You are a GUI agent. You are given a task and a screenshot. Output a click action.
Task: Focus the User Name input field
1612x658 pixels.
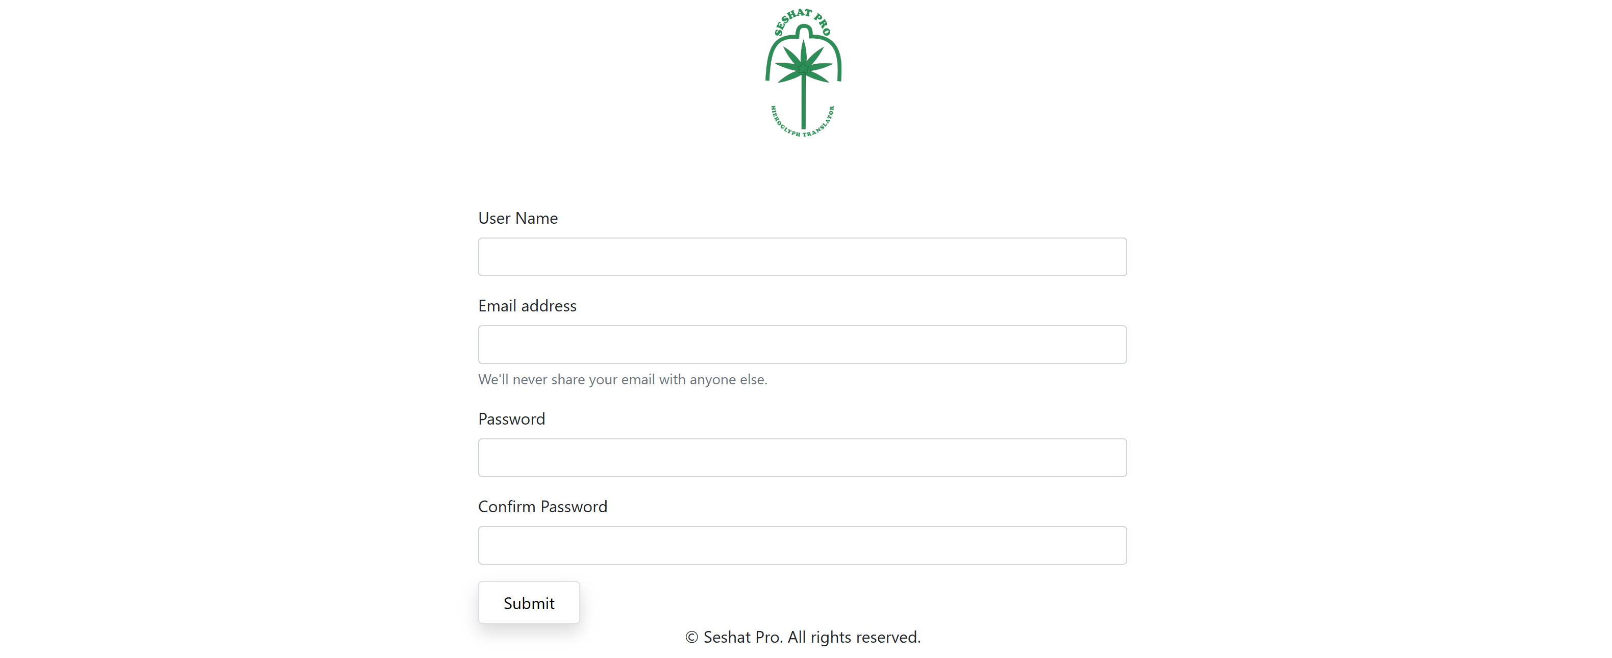(x=802, y=256)
